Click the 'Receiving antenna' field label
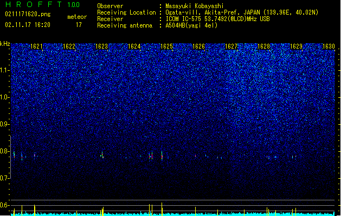This screenshot has width=341, height=216. pyautogui.click(x=125, y=25)
